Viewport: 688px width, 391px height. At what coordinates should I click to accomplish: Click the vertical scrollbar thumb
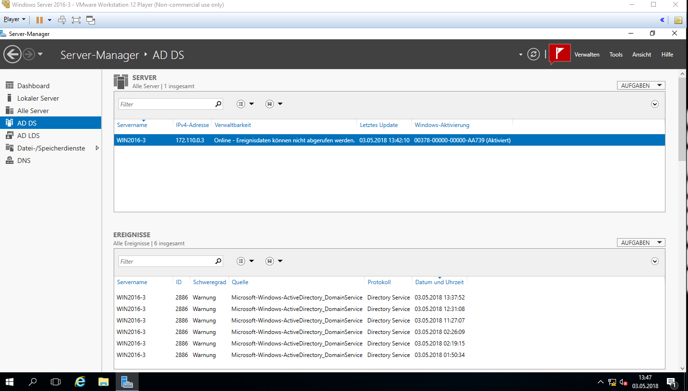683,118
